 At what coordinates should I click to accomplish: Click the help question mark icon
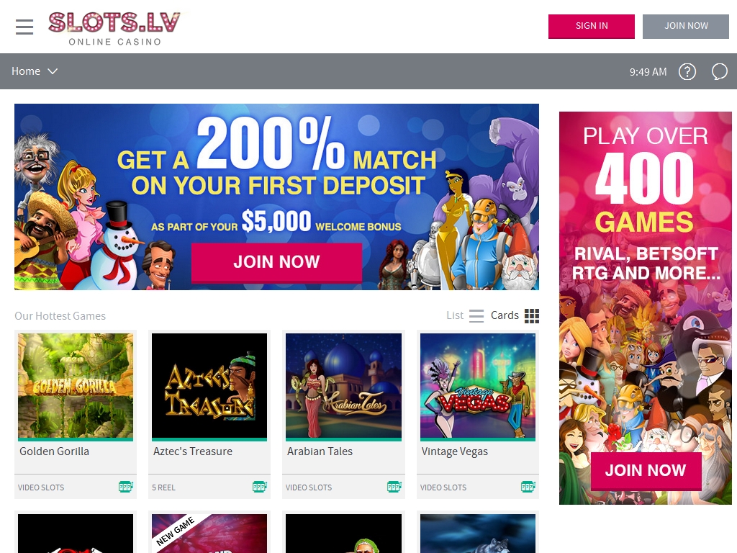[x=687, y=72]
